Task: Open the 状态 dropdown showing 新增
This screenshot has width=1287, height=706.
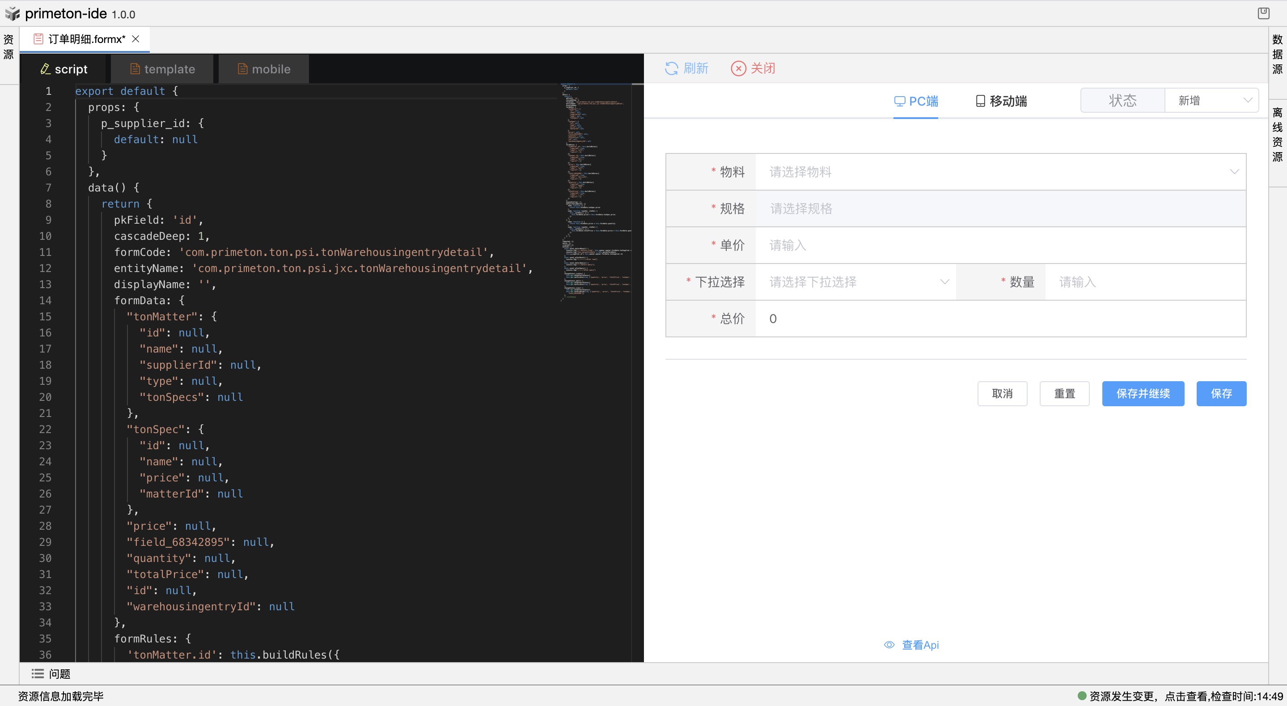Action: click(x=1211, y=101)
